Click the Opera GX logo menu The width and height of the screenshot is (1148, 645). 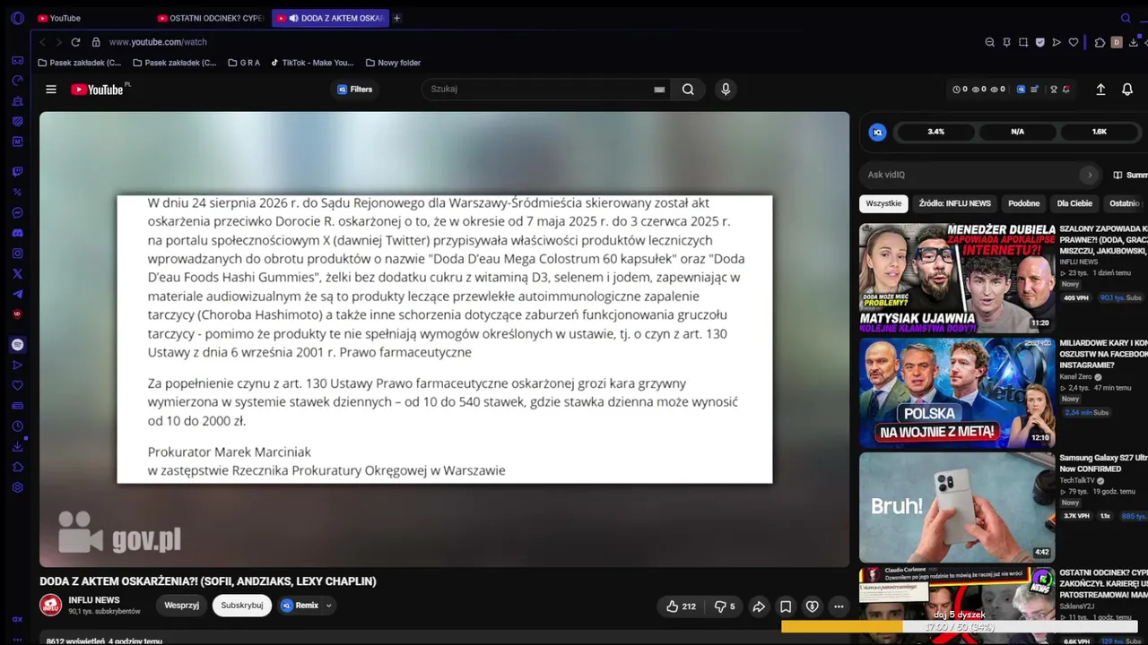[17, 18]
